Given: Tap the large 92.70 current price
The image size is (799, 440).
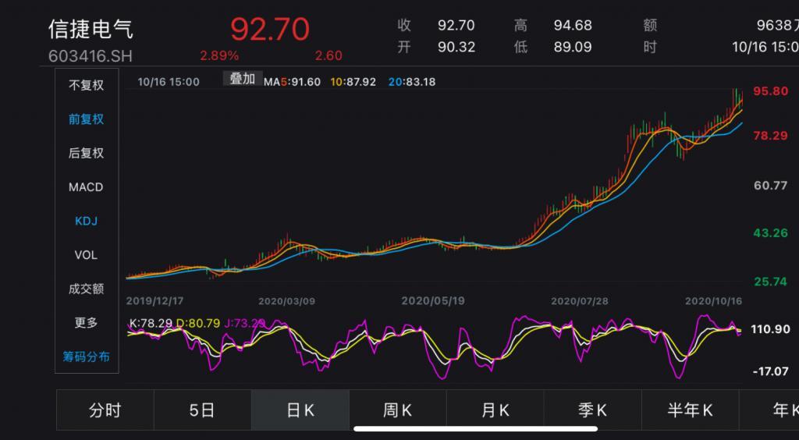Looking at the screenshot, I should [269, 30].
